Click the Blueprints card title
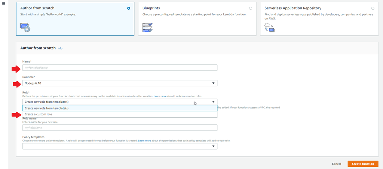 click(152, 8)
